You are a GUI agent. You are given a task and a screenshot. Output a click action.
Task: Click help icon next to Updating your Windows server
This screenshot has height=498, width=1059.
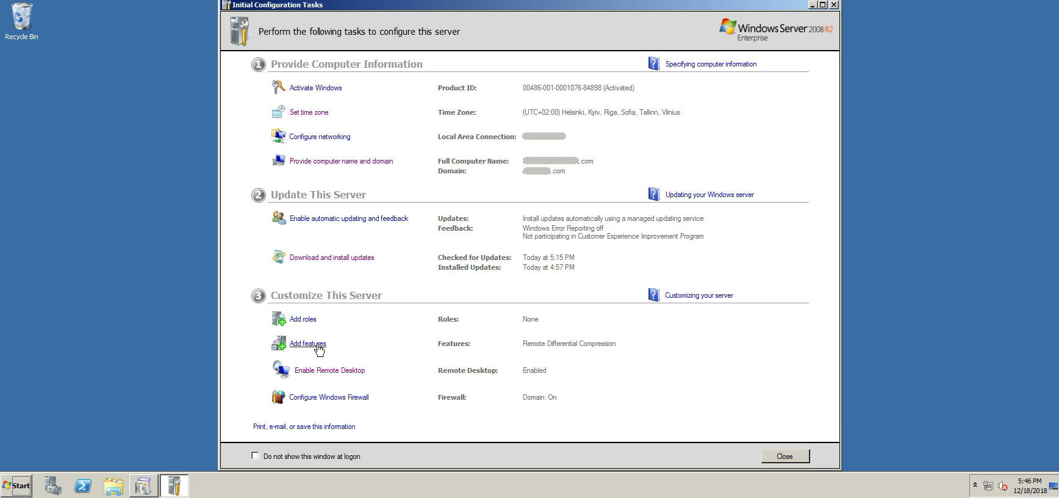coord(653,194)
